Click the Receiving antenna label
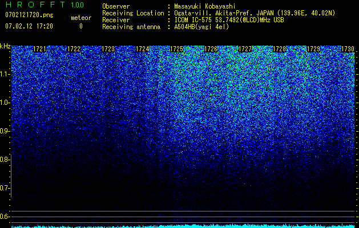The image size is (359, 228). pyautogui.click(x=131, y=27)
